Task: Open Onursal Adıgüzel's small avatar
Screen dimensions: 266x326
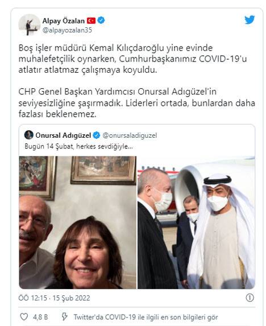Action: [28, 135]
